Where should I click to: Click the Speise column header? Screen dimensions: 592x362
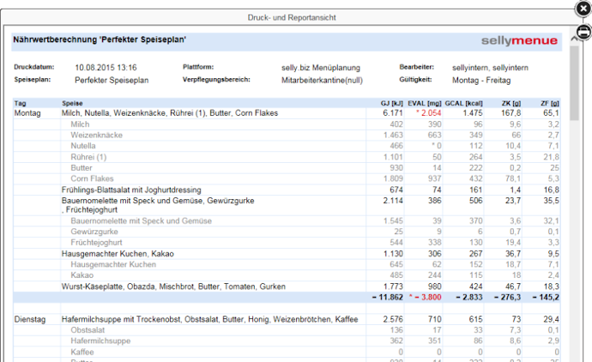[x=72, y=103]
